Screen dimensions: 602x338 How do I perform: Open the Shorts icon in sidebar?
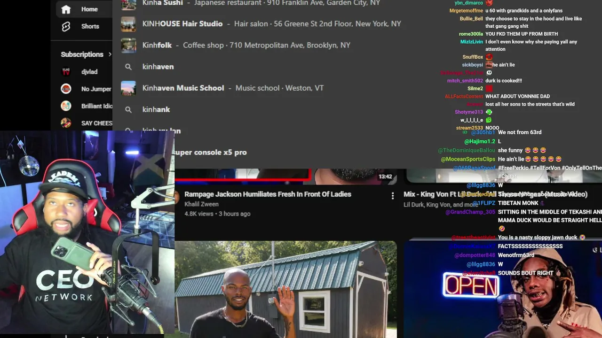coord(66,26)
